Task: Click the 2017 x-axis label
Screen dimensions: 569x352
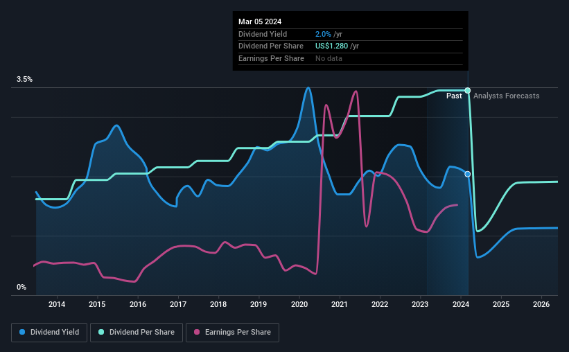Action: (178, 304)
